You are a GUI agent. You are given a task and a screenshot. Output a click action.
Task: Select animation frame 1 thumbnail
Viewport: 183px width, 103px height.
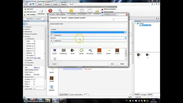(x=139, y=55)
